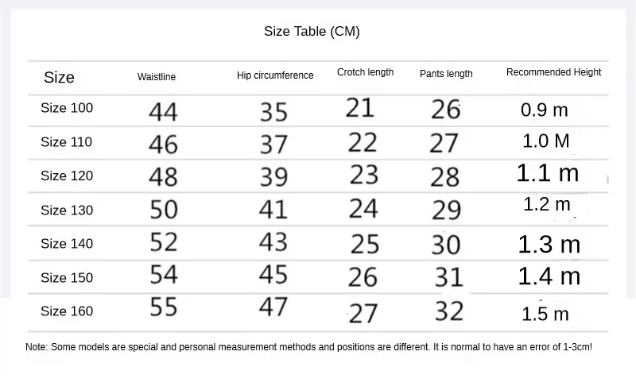This screenshot has width=636, height=390.
Task: Click the Recommended Height column header
Action: 553,72
